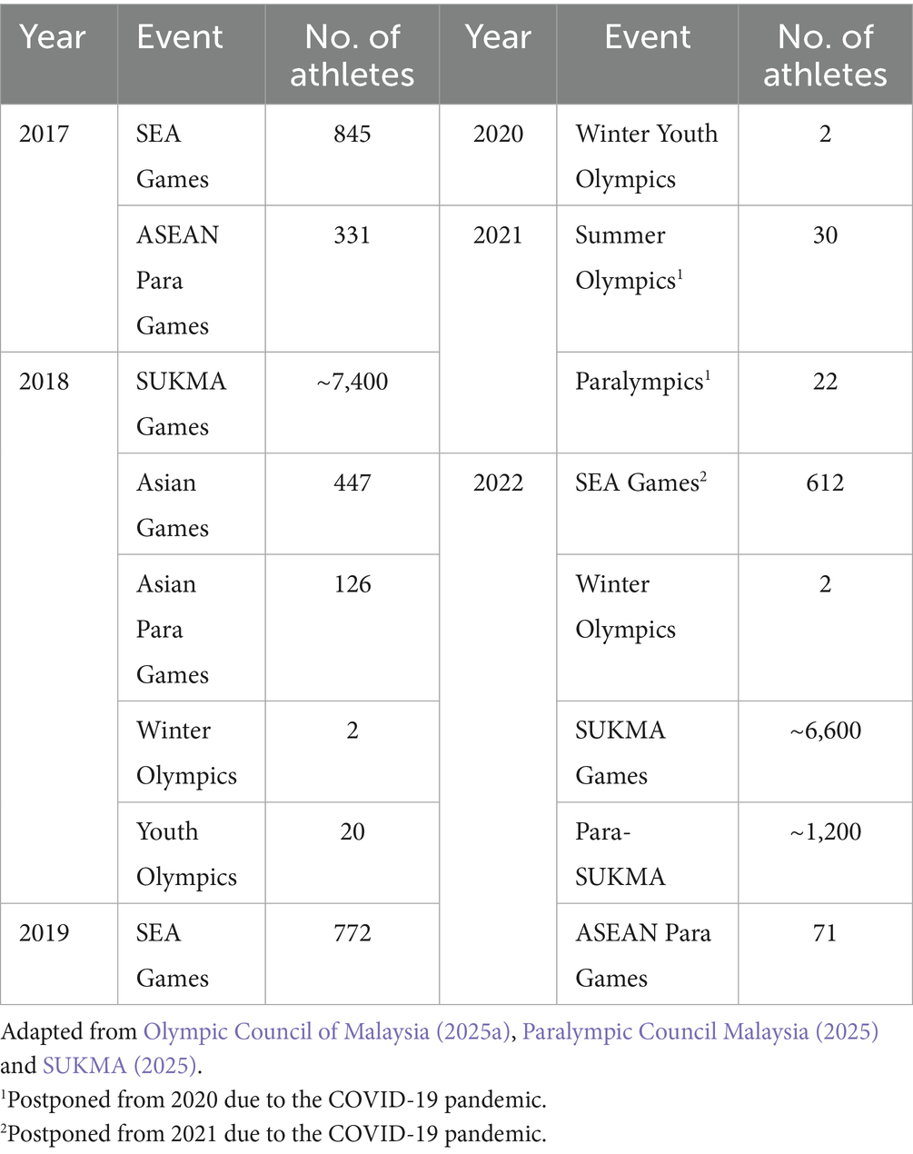The height and width of the screenshot is (1154, 913).
Task: Click the 447 Asian Games athletes value
Action: (352, 482)
